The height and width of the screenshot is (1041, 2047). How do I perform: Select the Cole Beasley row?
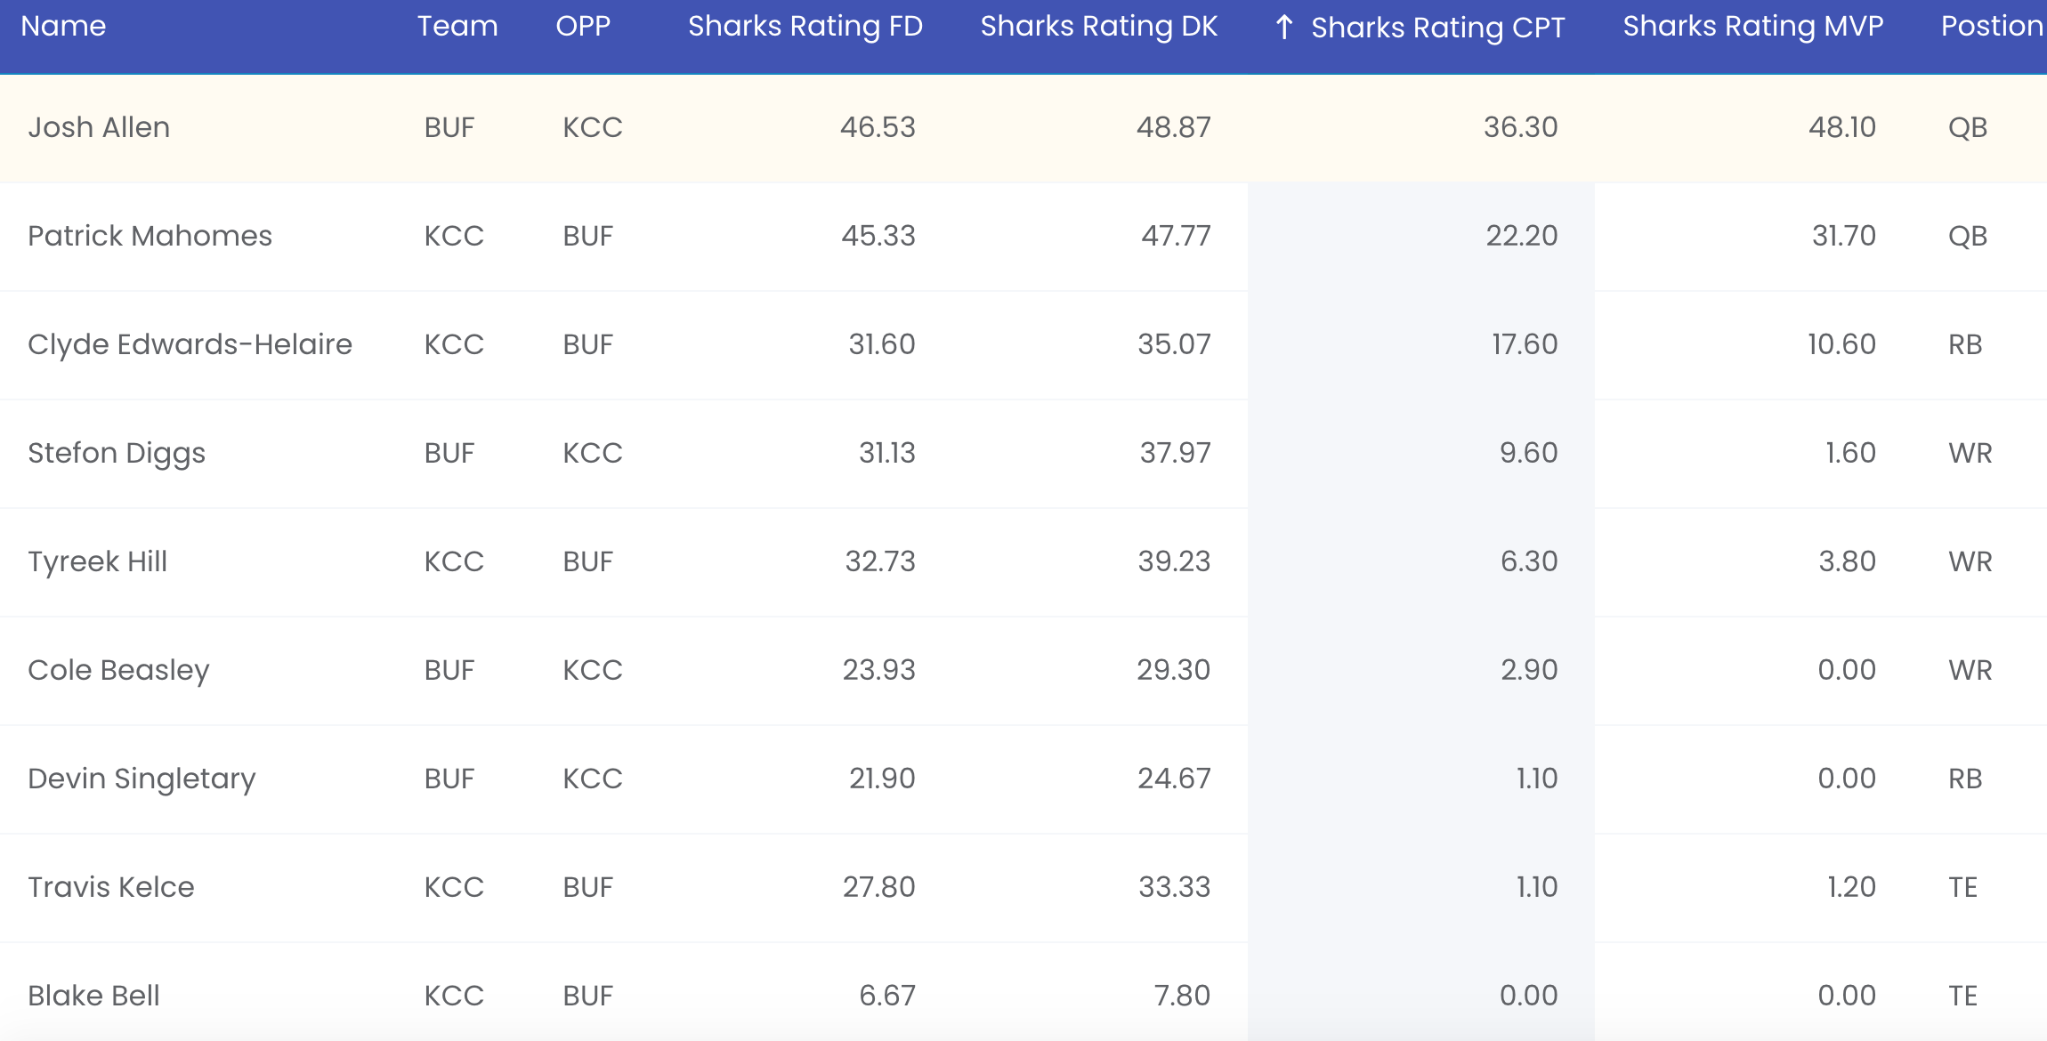click(x=1023, y=671)
